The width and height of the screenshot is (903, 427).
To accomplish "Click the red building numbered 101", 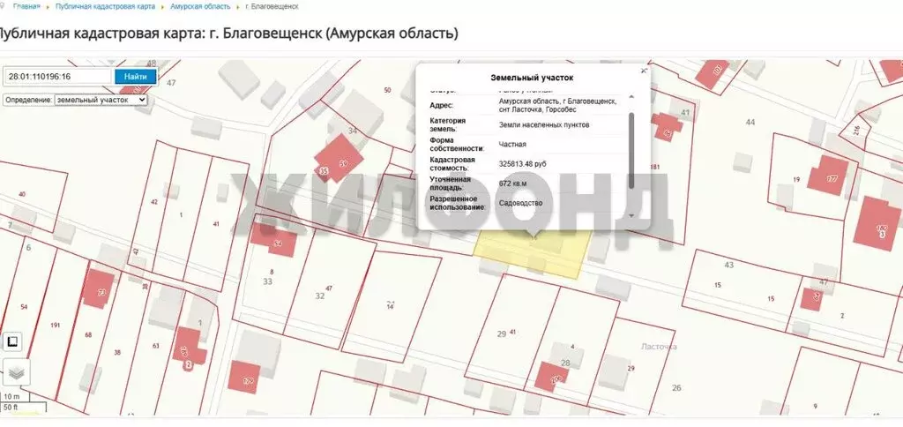I will [713, 74].
